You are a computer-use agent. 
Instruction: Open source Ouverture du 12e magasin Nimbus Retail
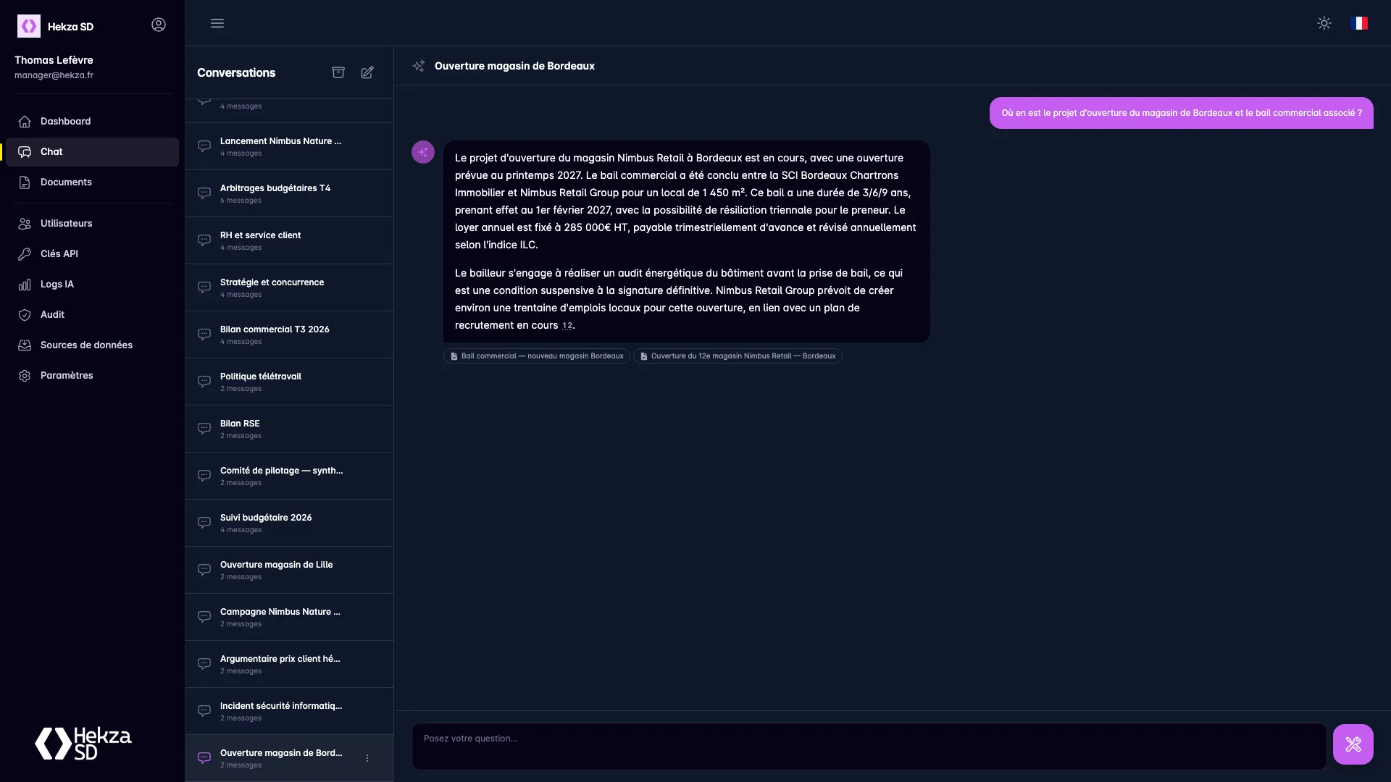coord(738,356)
